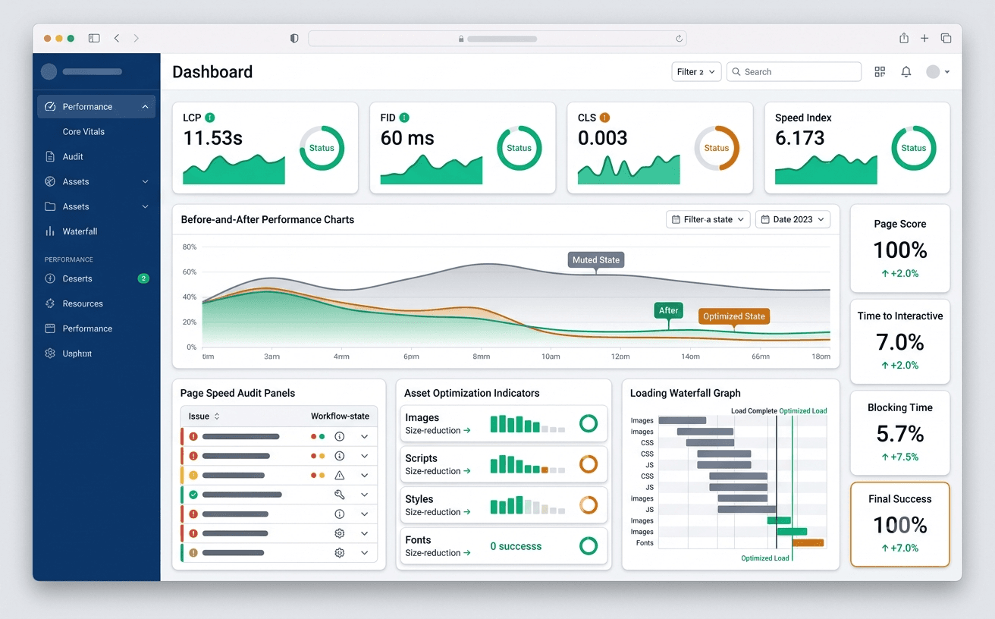Expand the audit row with warning triangle

pos(365,475)
